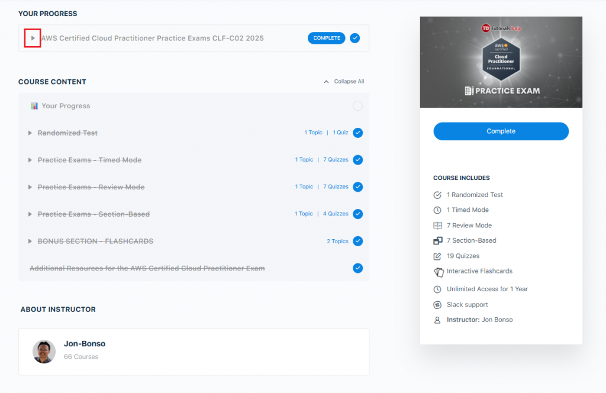Open Practice Exams - Section-Based section
This screenshot has height=393, width=606.
tap(94, 214)
